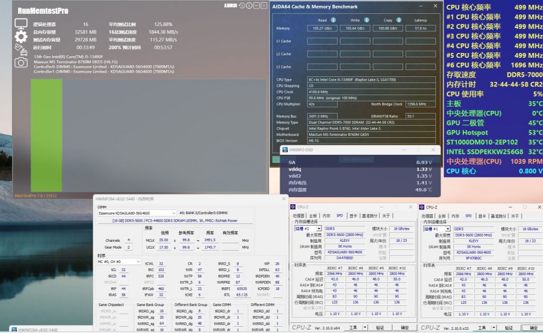Open settings via gear icon in RunMemtestPro
Image resolution: width=543 pixels, height=333 pixels.
click(x=20, y=36)
